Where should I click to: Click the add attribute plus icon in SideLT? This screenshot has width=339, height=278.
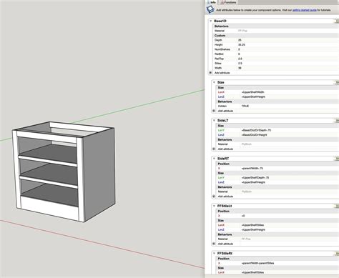[214, 149]
